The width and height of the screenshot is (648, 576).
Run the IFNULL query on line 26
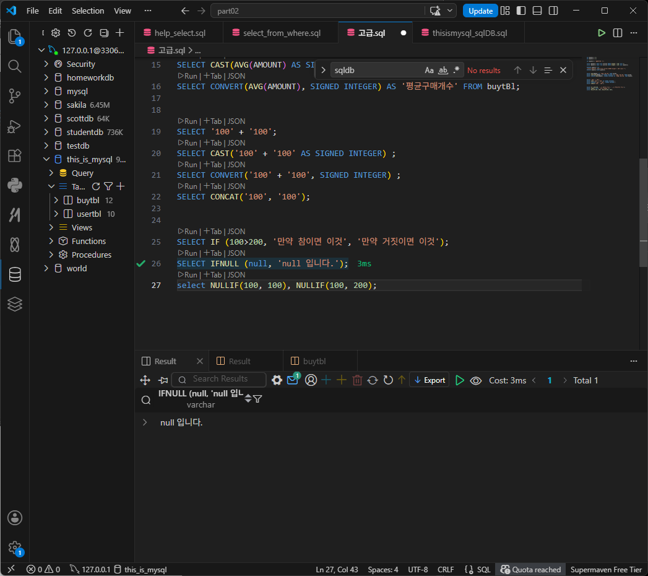pyautogui.click(x=188, y=253)
